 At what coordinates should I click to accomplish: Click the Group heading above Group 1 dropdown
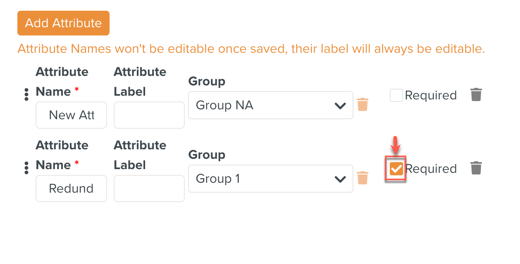(x=207, y=155)
